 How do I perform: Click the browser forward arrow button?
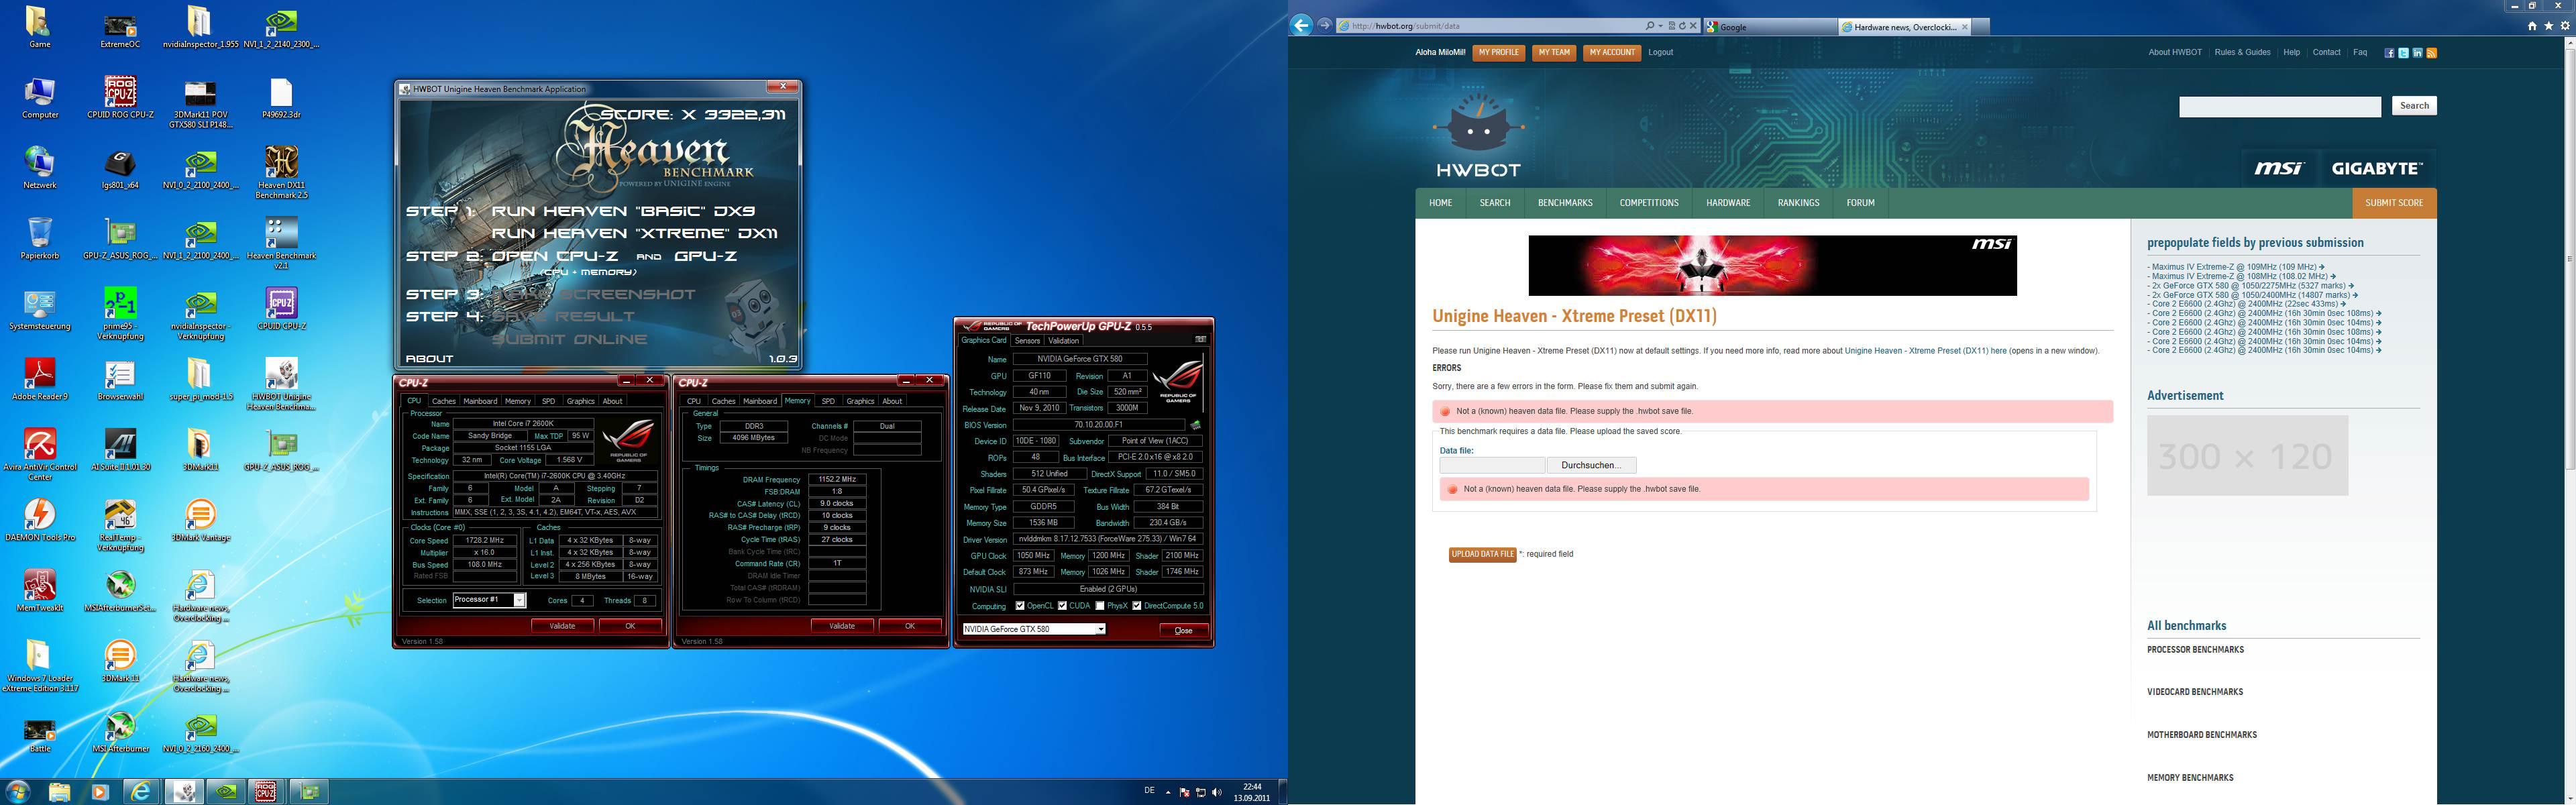(x=1325, y=25)
